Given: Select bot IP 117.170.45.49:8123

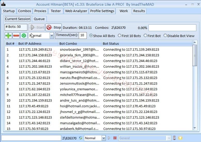Looking at the screenshot, I should (x=34, y=106).
